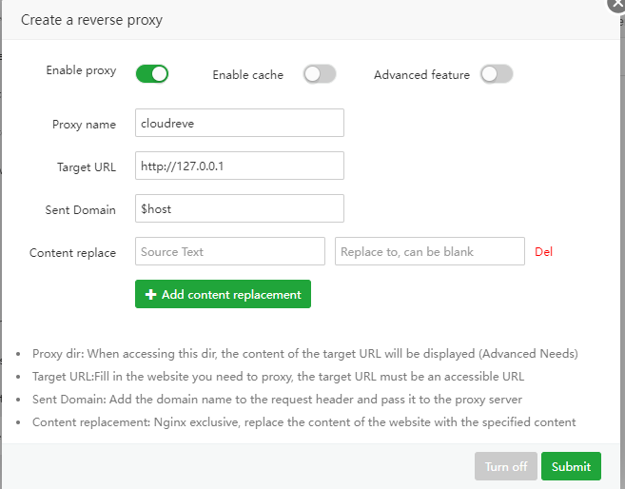The height and width of the screenshot is (489, 625).
Task: Click the Target URL label
Action: pyautogui.click(x=87, y=167)
